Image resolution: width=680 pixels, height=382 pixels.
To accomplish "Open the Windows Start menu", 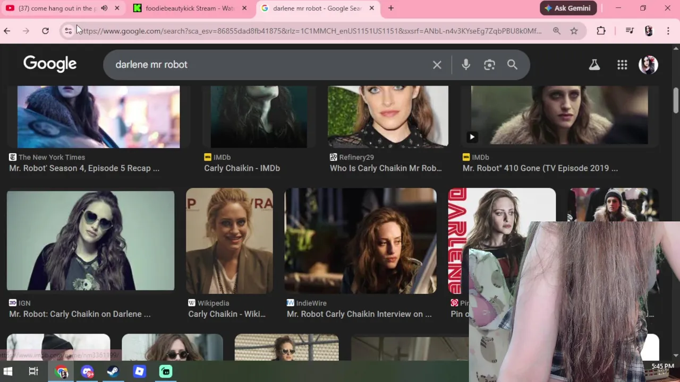I will tap(8, 371).
